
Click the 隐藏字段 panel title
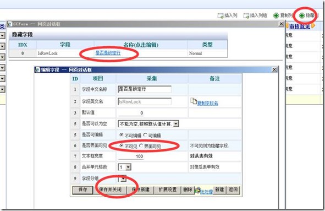[23, 35]
